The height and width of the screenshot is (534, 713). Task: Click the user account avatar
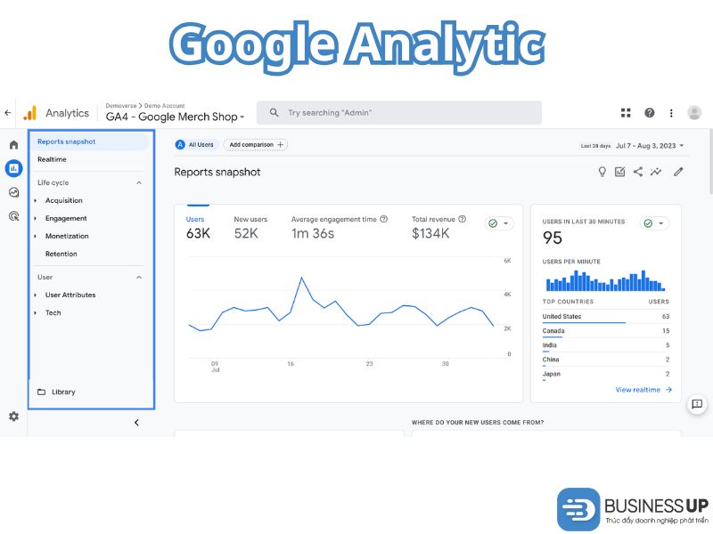[694, 113]
